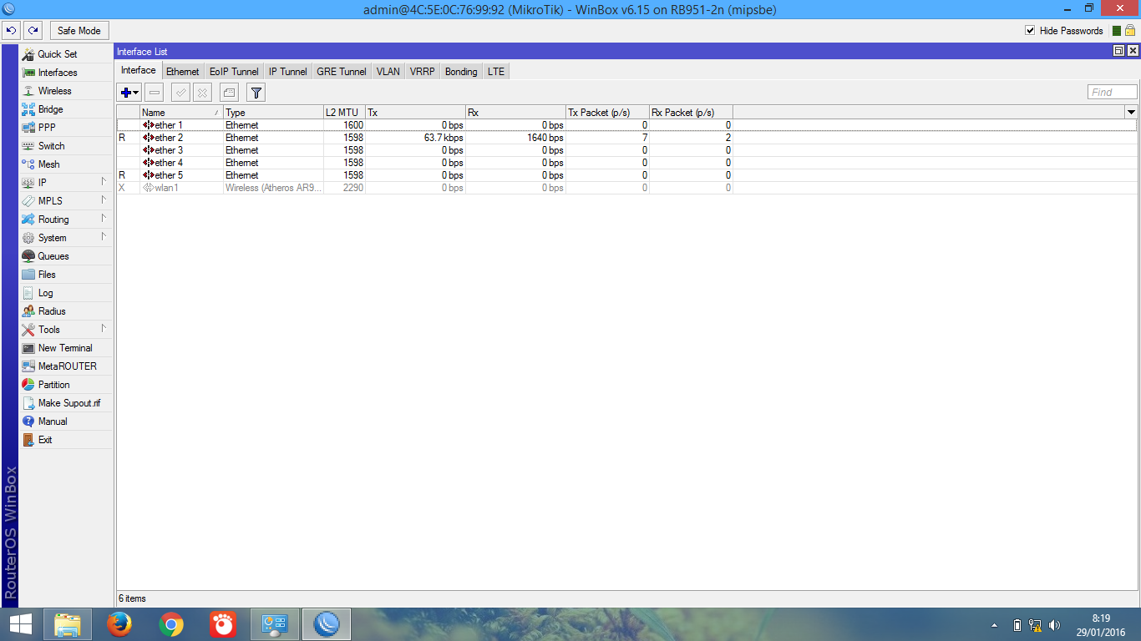Viewport: 1141px width, 641px height.
Task: Click the Comment toolbar button
Action: click(228, 93)
